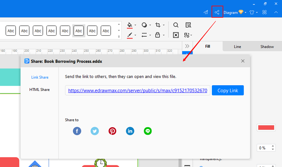The image size is (282, 167).
Task: Close the Share dialog
Action: (x=243, y=61)
